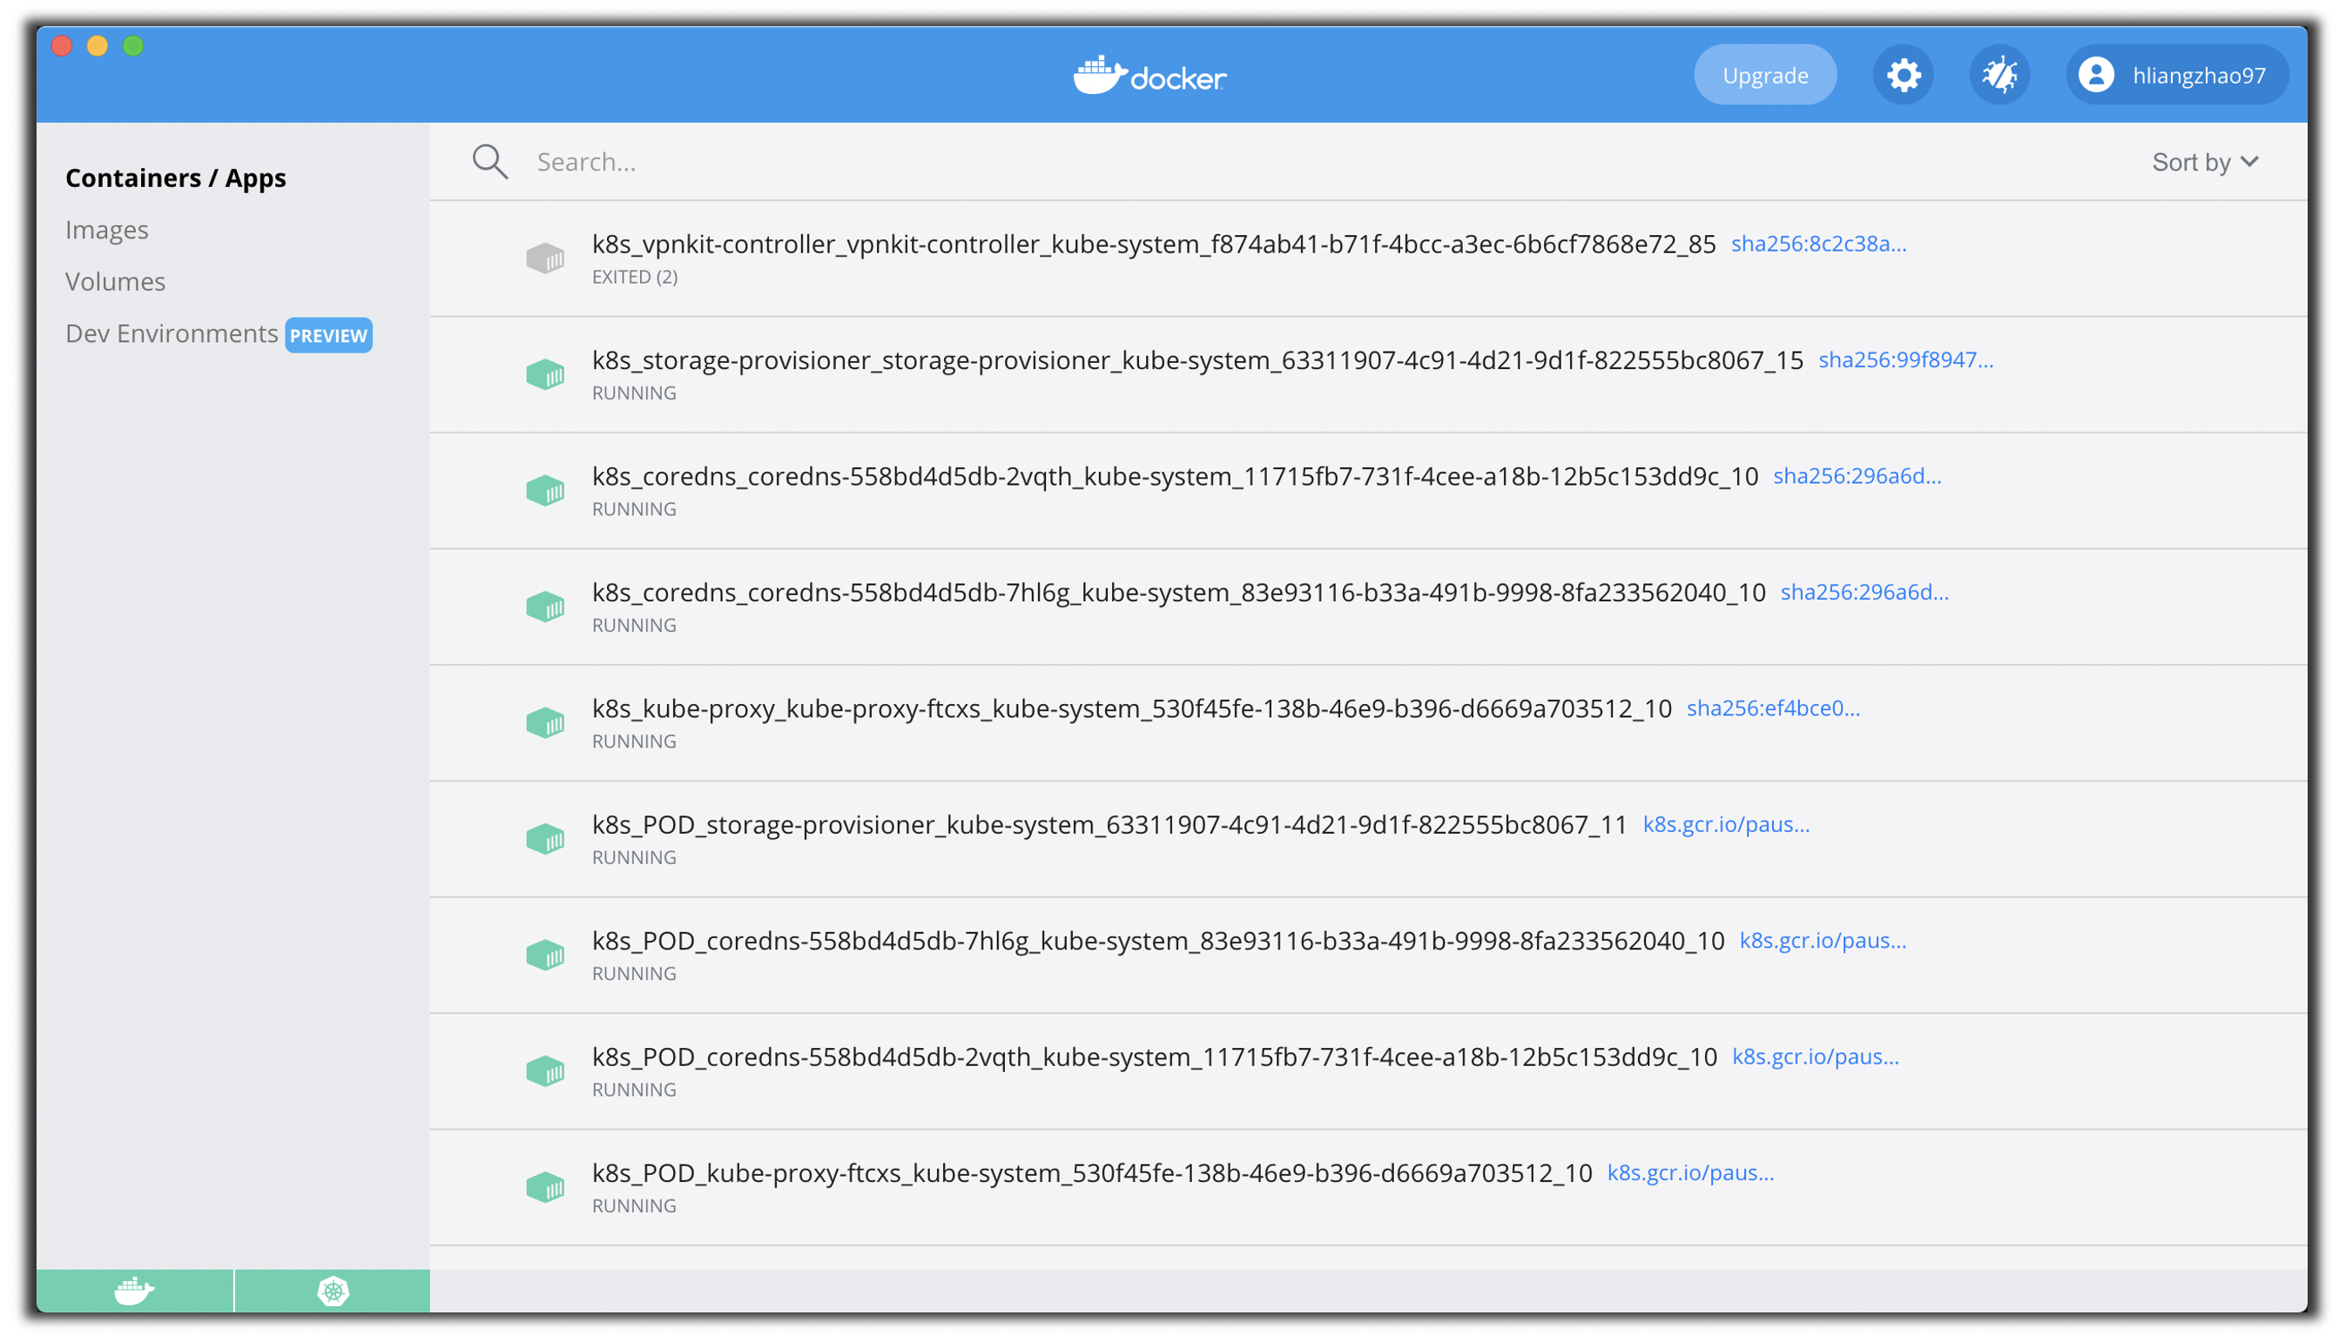This screenshot has height=1342, width=2339.
Task: Select k8s_POD_coredns-558bd4d5db-2vqth container name
Action: [1155, 1057]
